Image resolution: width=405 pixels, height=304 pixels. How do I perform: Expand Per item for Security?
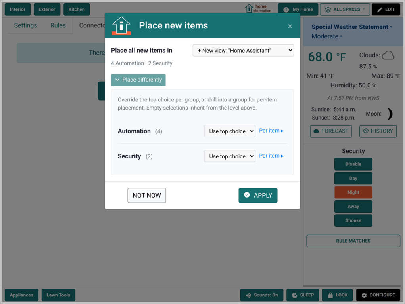pos(271,156)
